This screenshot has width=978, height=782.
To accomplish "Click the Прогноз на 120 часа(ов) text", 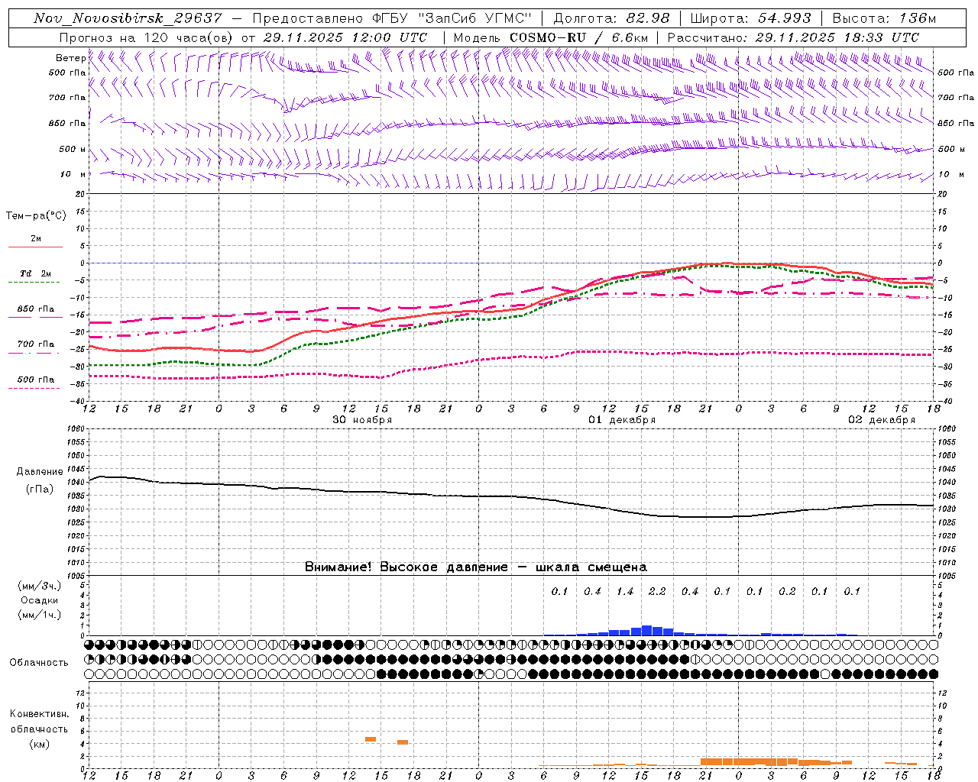I will (x=147, y=37).
